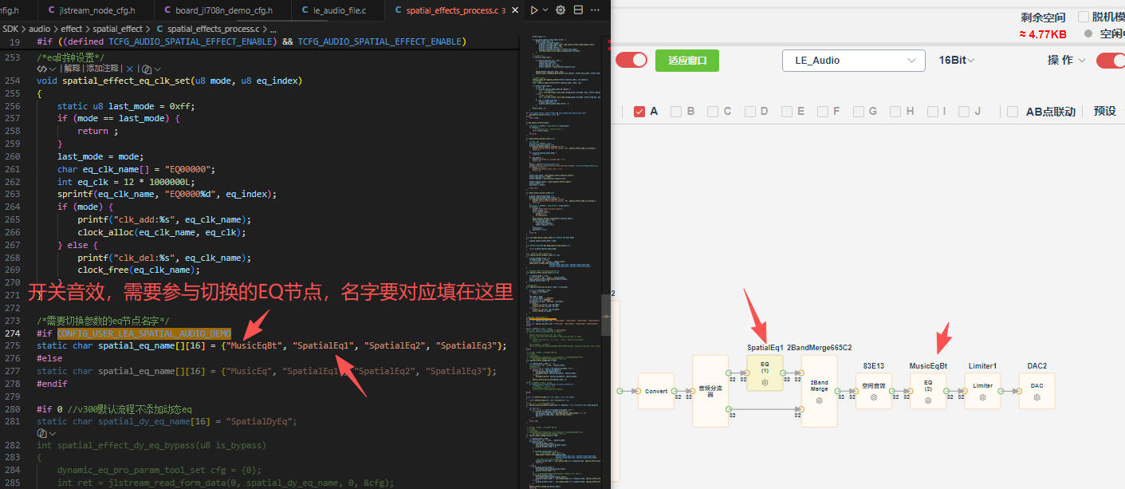1125x489 pixels.
Task: Open the LE_Audio dropdown
Action: (854, 61)
